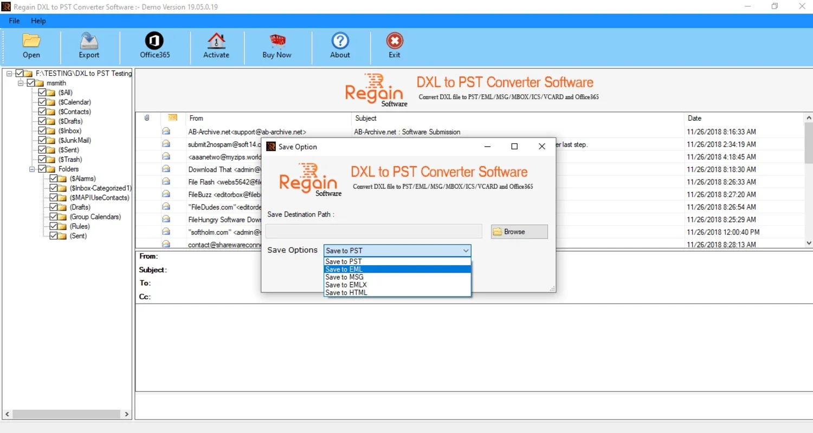
Task: Choose Save to EML option
Action: [x=397, y=269]
